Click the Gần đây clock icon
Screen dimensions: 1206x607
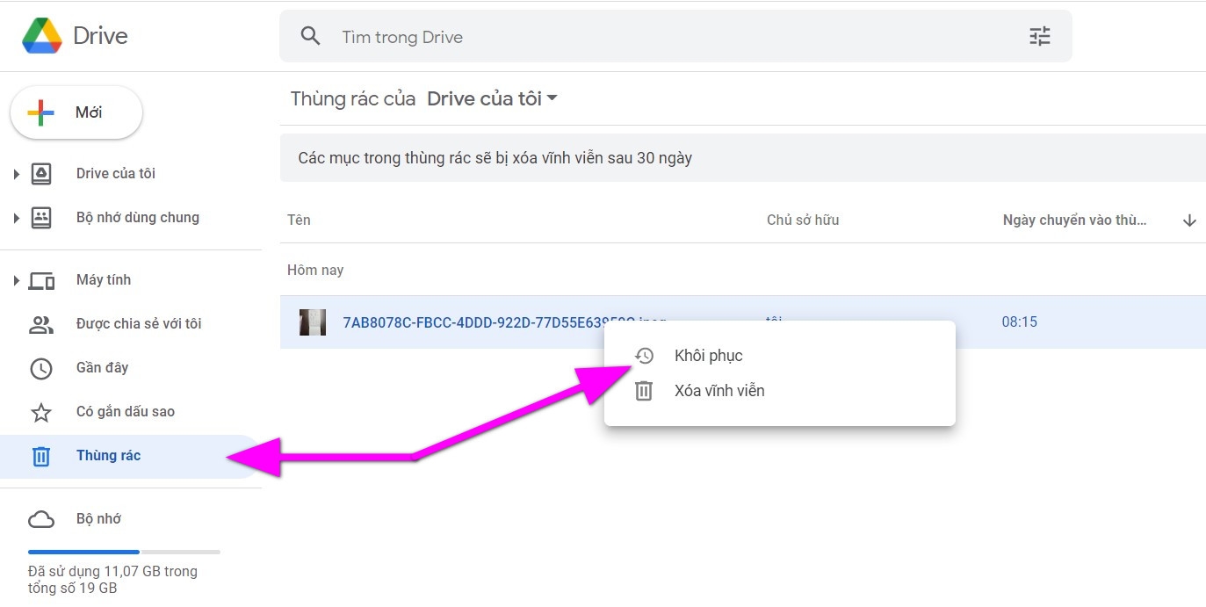tap(40, 368)
